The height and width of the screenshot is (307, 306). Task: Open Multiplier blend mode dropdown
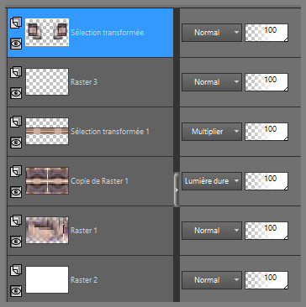coord(212,132)
